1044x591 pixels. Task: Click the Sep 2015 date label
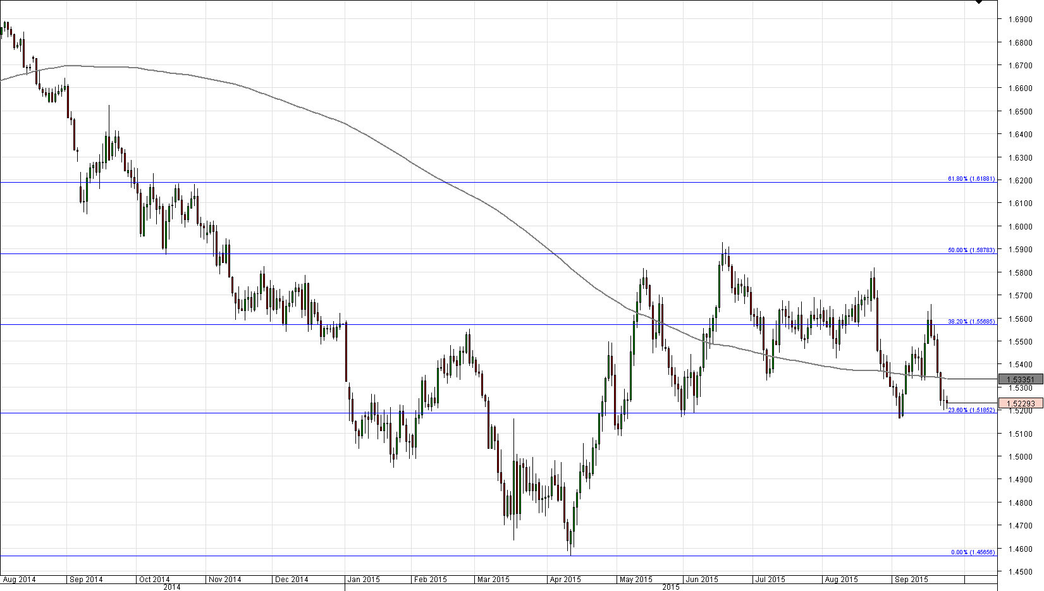[x=912, y=580]
